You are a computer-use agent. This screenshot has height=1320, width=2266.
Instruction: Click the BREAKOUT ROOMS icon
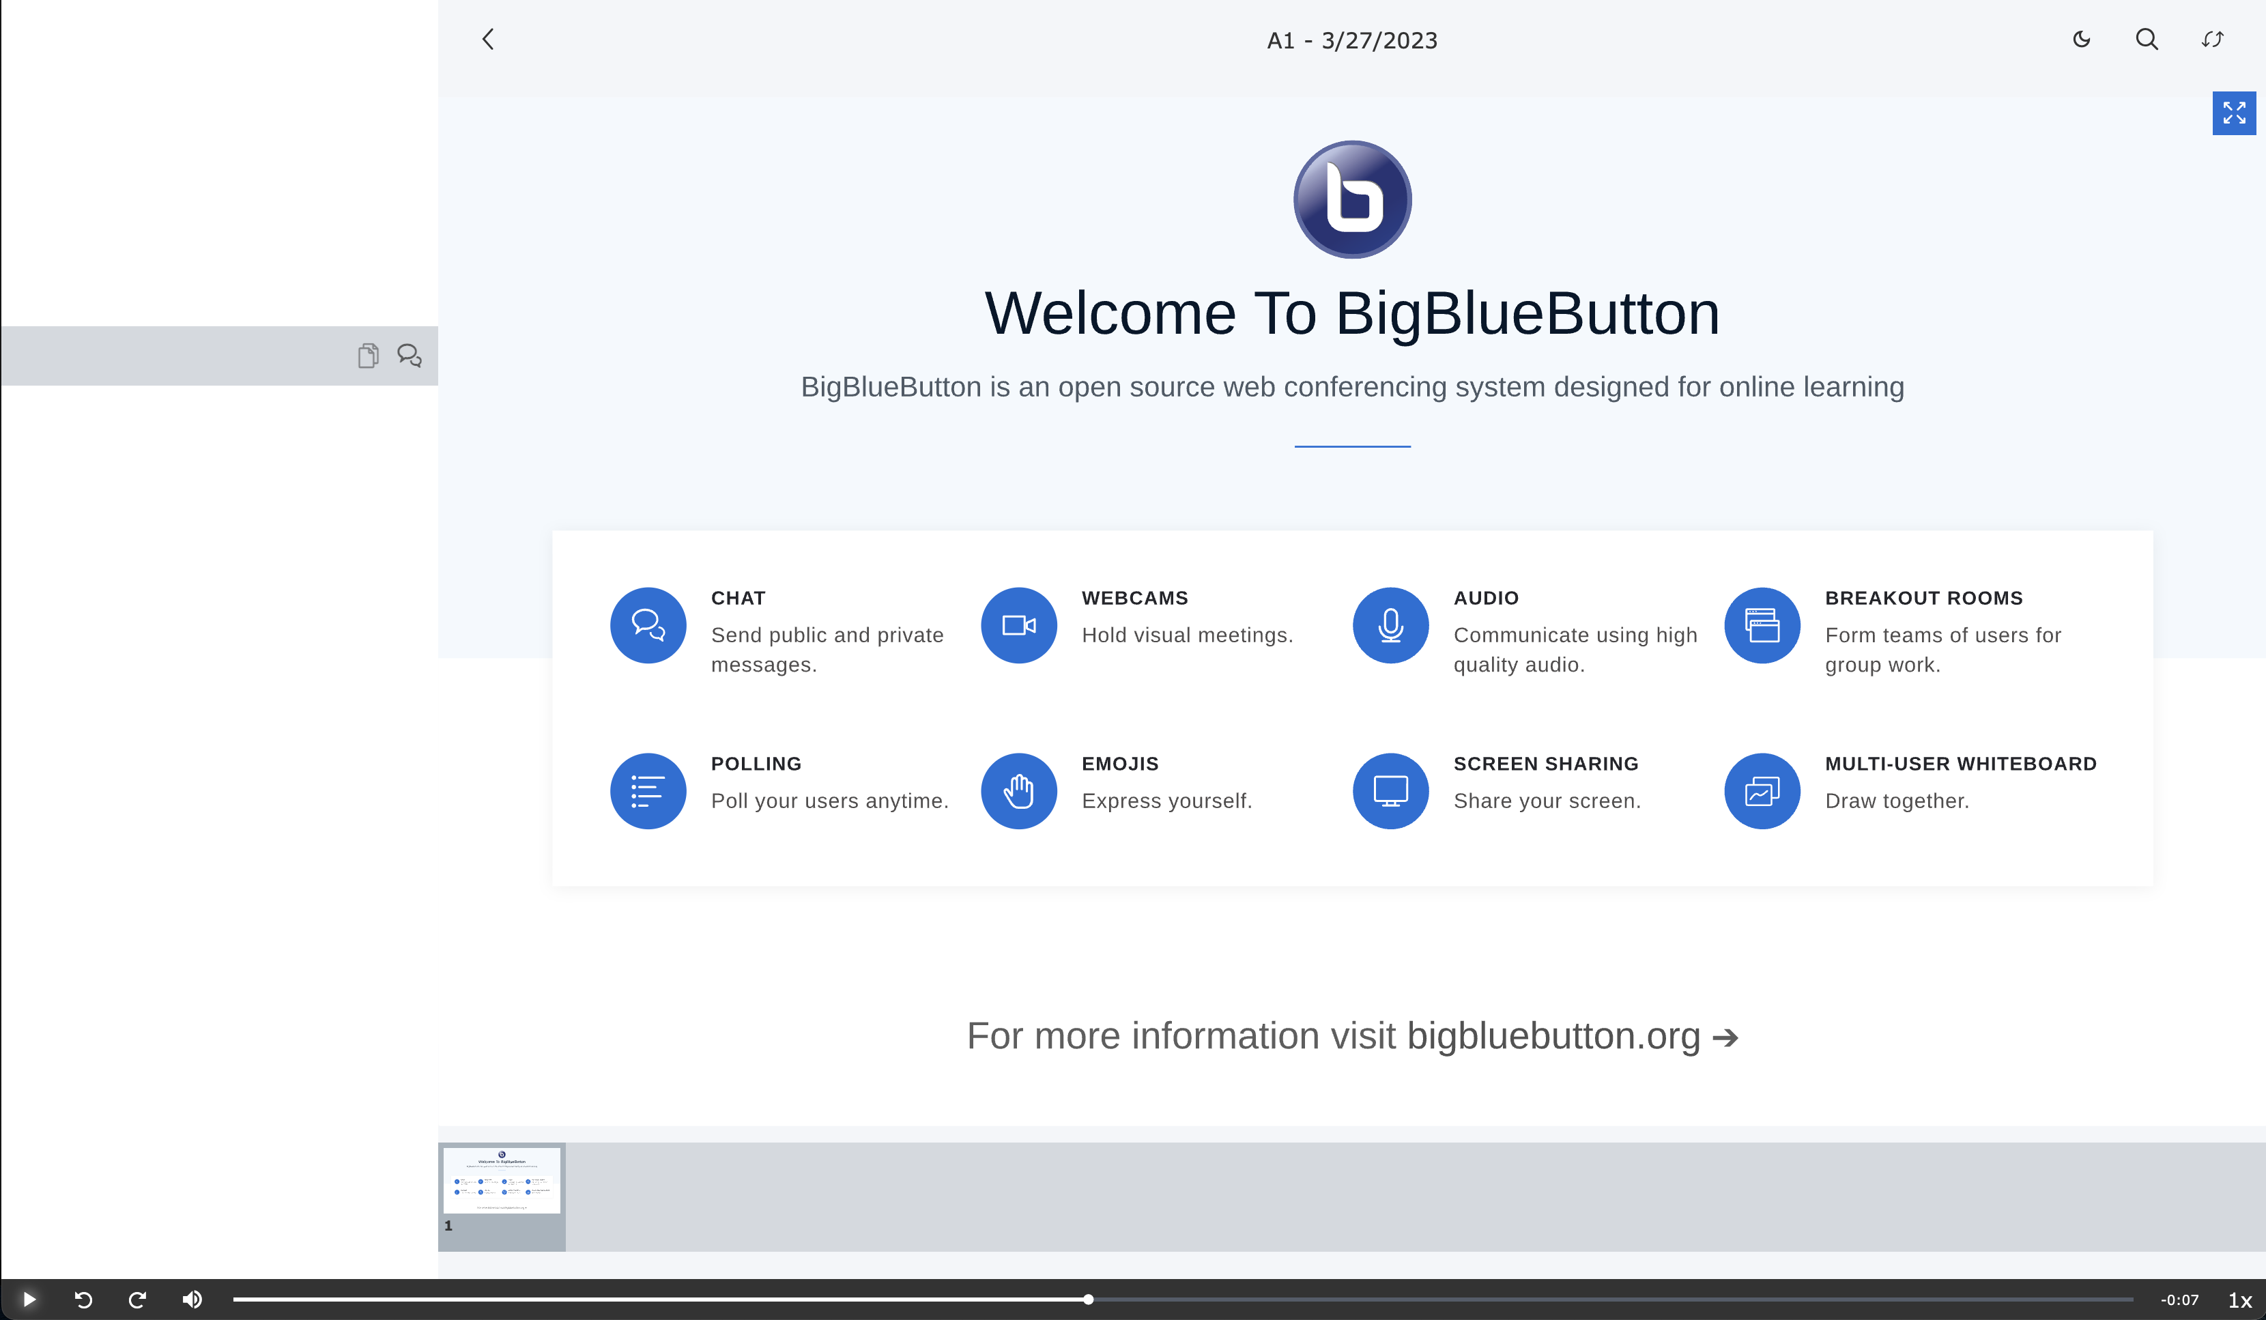[x=1762, y=625]
